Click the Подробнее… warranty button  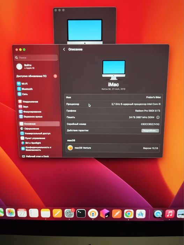click(150, 131)
